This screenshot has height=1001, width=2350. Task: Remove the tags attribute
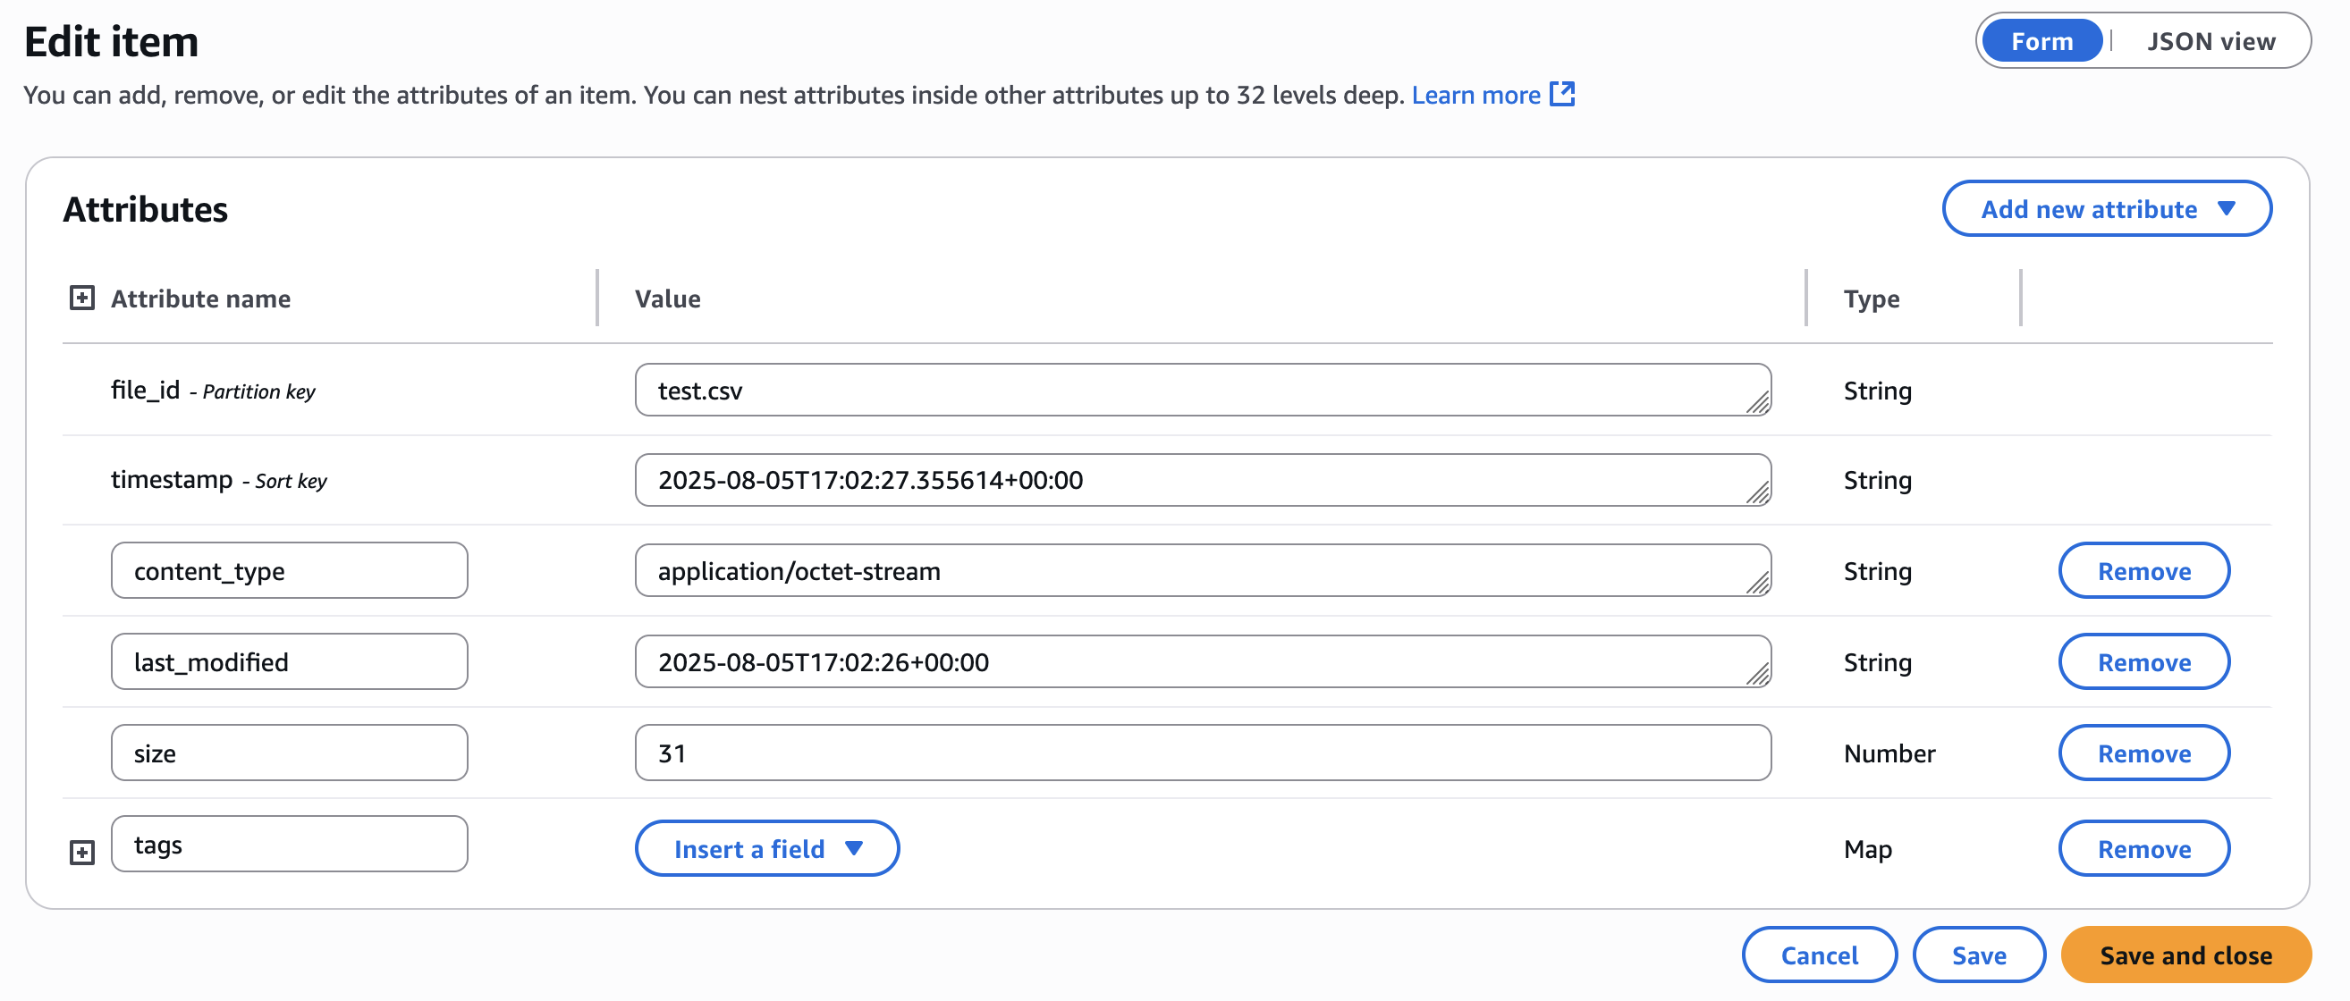click(x=2143, y=849)
